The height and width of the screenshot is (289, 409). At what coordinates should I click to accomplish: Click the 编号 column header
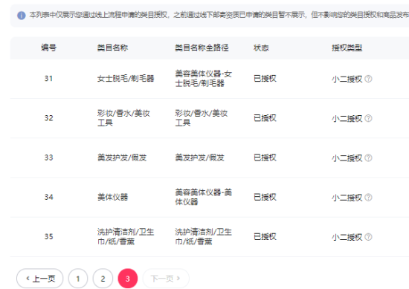click(x=48, y=48)
